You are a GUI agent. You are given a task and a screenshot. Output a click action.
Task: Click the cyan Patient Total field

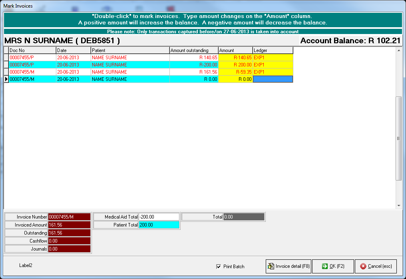[x=159, y=225]
